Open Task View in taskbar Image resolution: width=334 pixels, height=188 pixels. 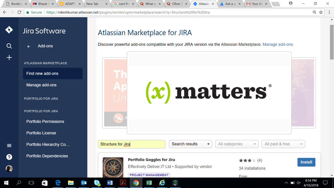pos(31,183)
